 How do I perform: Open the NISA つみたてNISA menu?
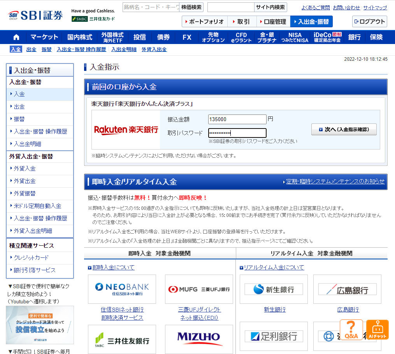tap(295, 37)
